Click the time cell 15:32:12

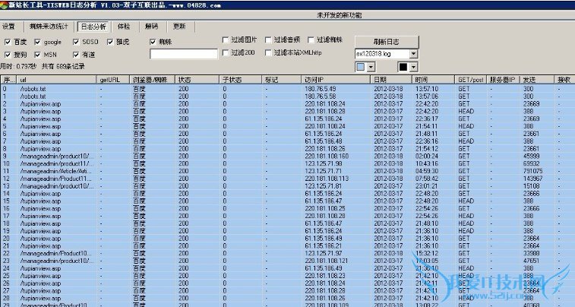click(x=427, y=254)
